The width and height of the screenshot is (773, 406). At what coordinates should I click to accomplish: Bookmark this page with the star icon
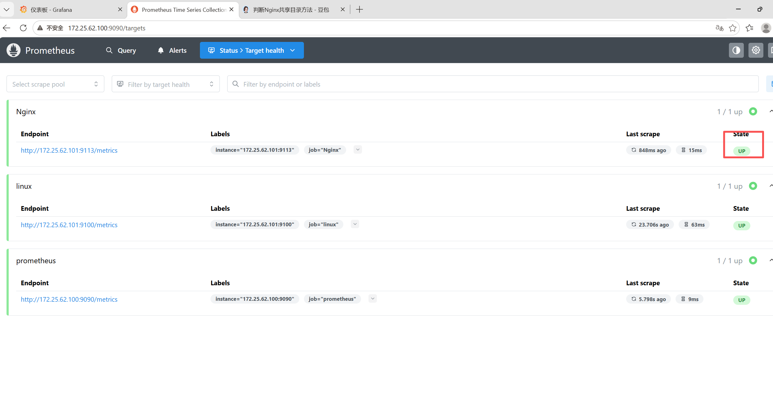pos(733,28)
